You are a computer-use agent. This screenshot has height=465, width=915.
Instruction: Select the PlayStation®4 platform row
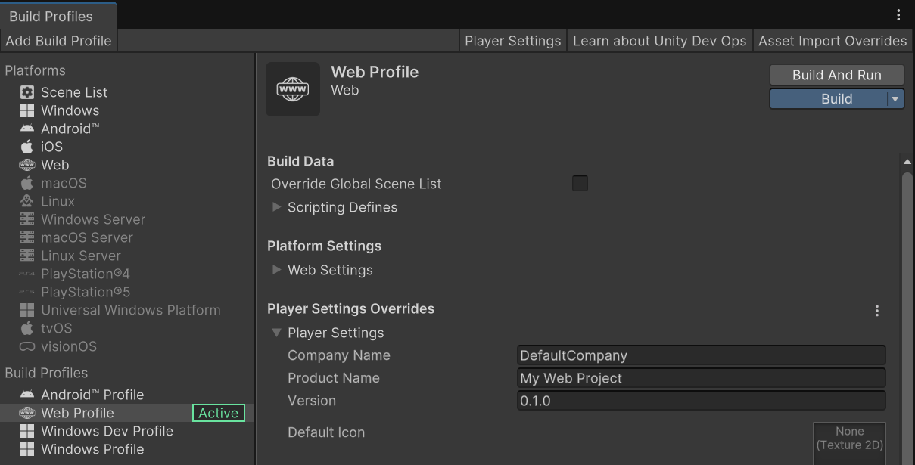tap(127, 274)
